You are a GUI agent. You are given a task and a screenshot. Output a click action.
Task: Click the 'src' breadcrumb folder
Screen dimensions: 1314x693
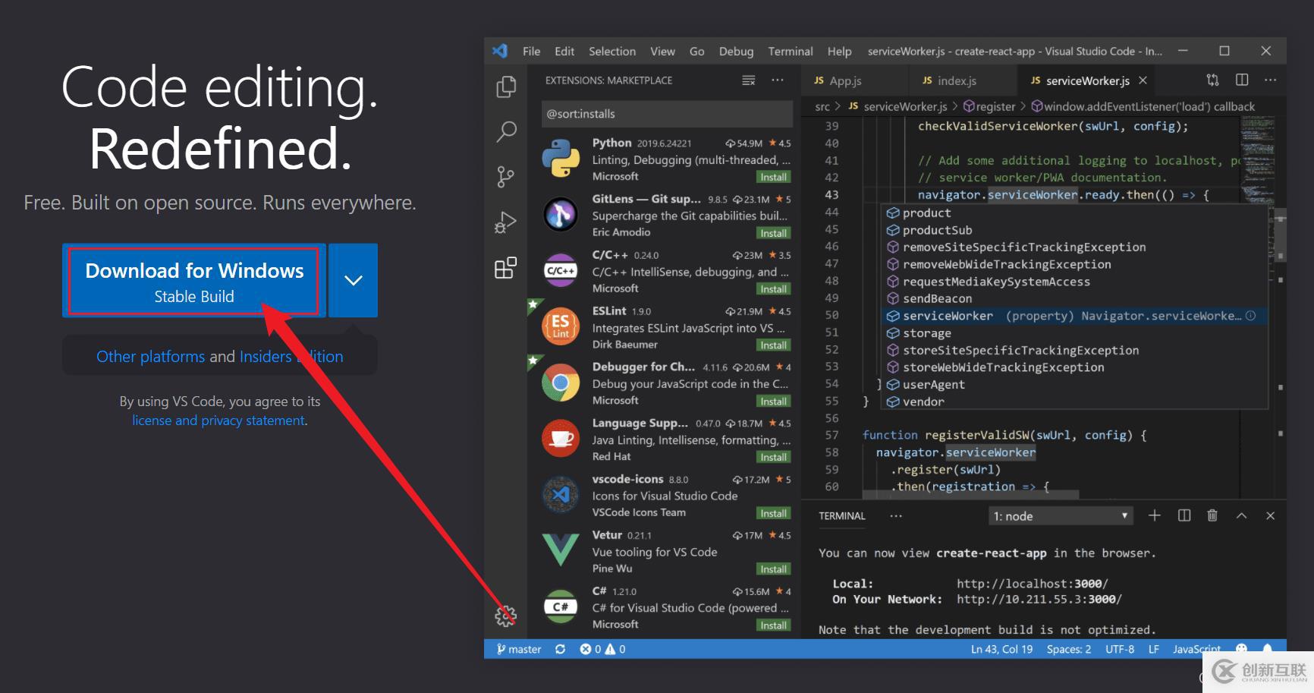click(822, 107)
